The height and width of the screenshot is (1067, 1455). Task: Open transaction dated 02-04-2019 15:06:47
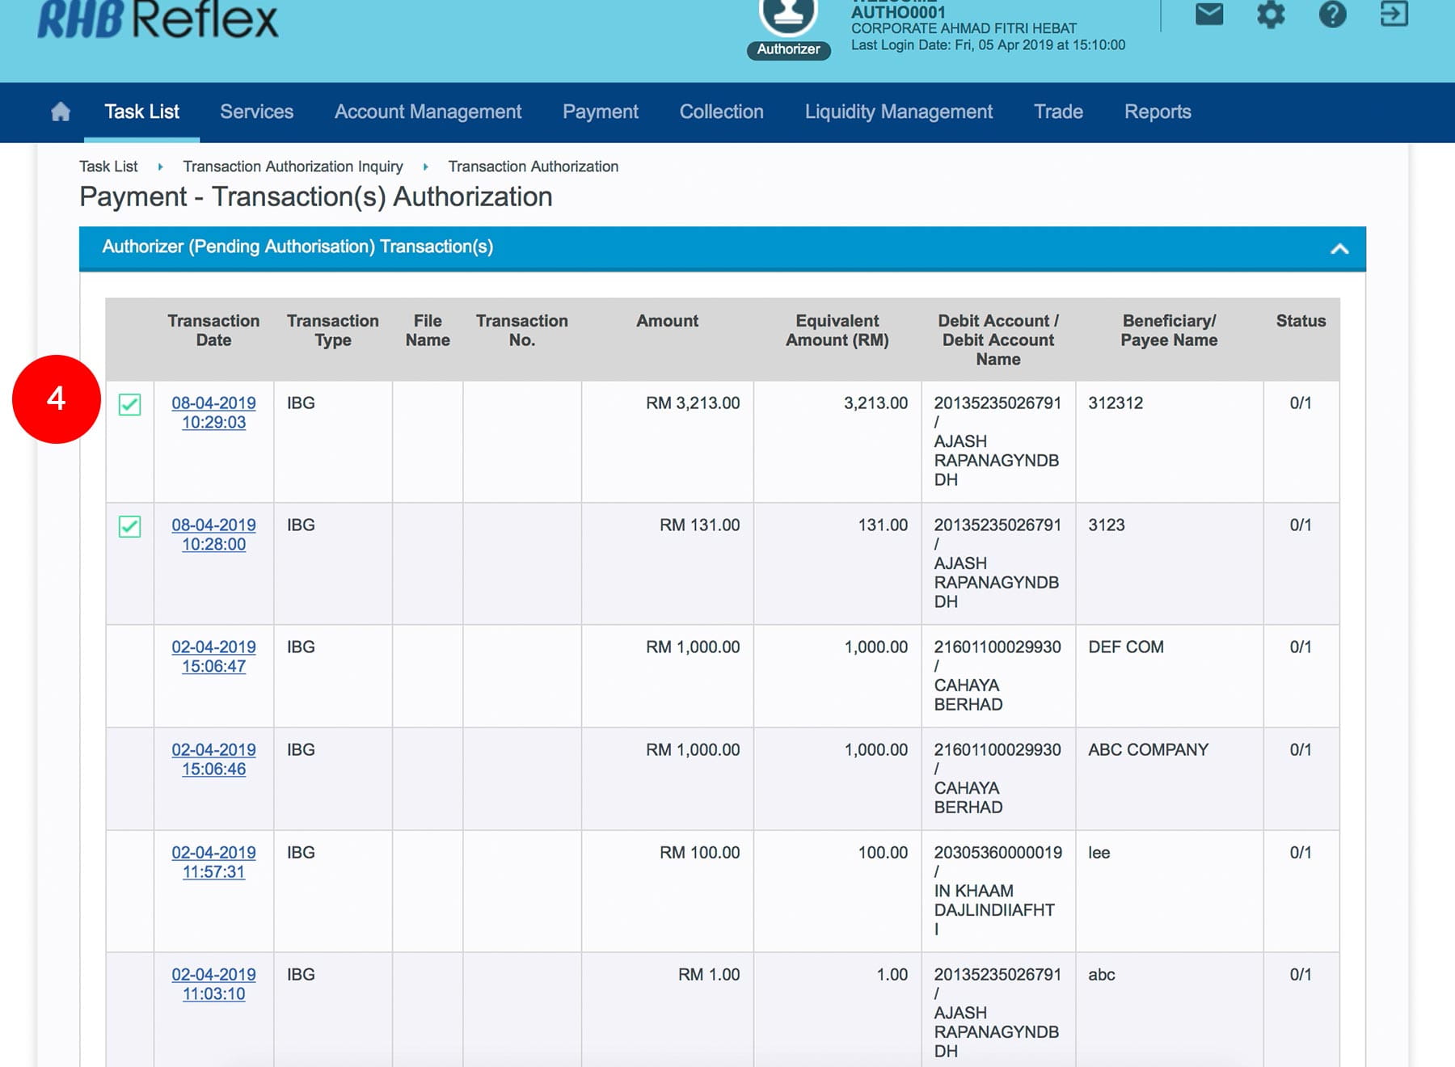(213, 656)
